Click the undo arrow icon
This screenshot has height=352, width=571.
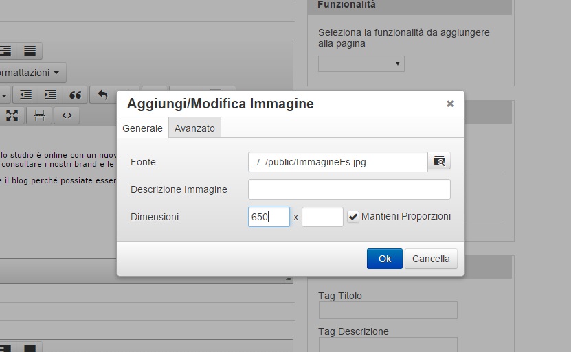point(102,95)
